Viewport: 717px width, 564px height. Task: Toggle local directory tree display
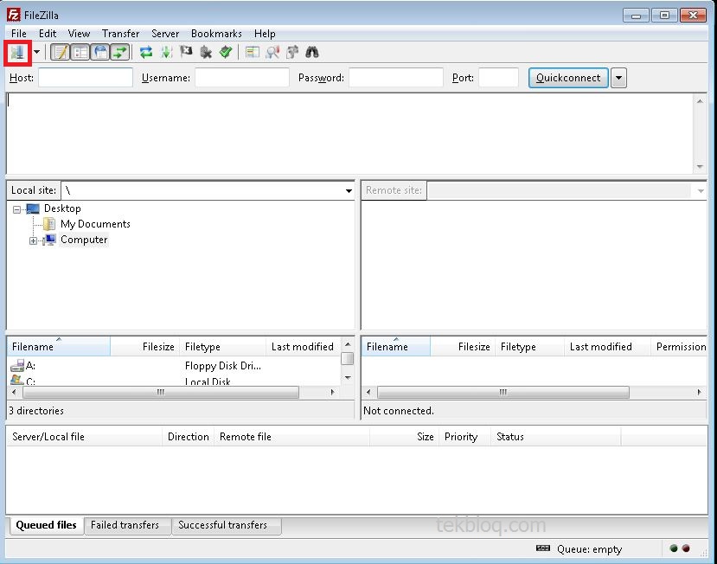coord(80,52)
